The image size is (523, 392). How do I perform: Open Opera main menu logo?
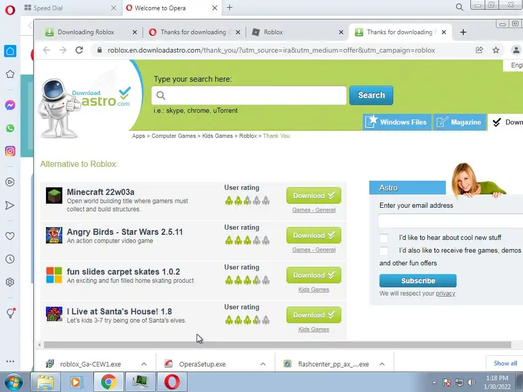click(10, 10)
